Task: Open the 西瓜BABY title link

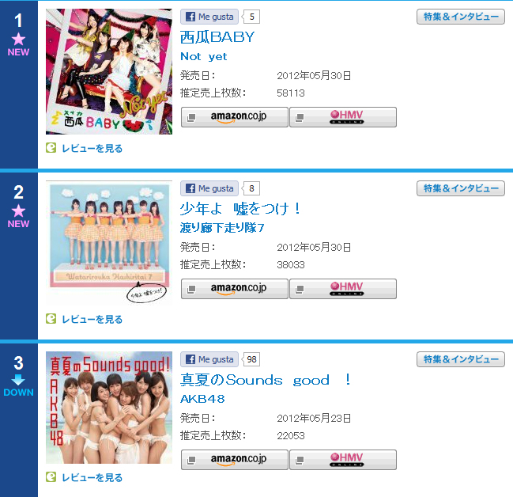Action: click(217, 37)
